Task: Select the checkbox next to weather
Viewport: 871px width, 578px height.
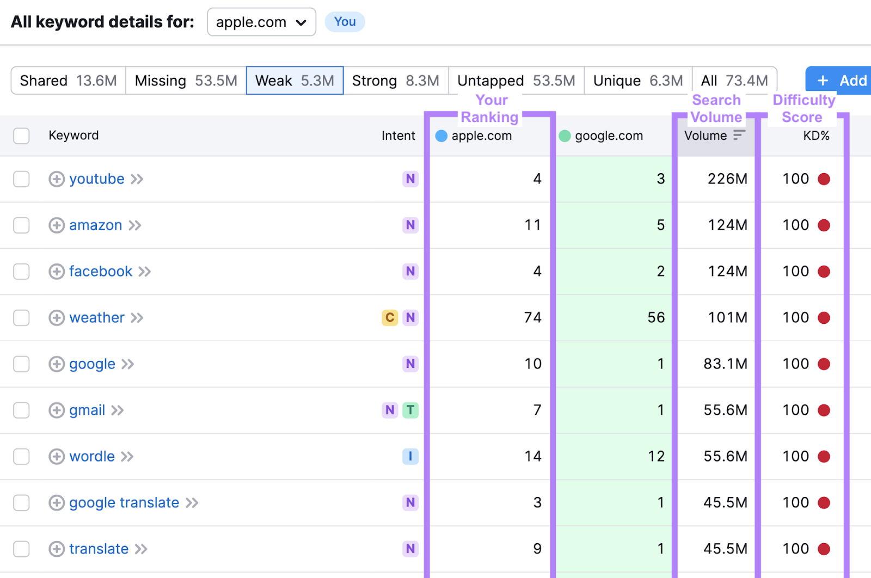Action: pos(21,317)
